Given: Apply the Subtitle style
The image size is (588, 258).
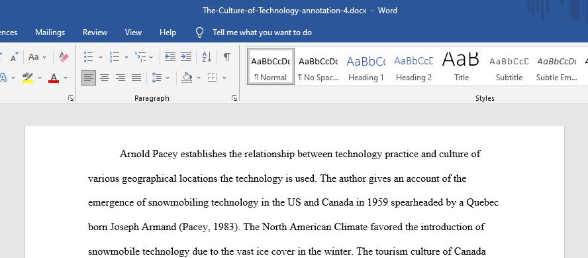Looking at the screenshot, I should (509, 66).
